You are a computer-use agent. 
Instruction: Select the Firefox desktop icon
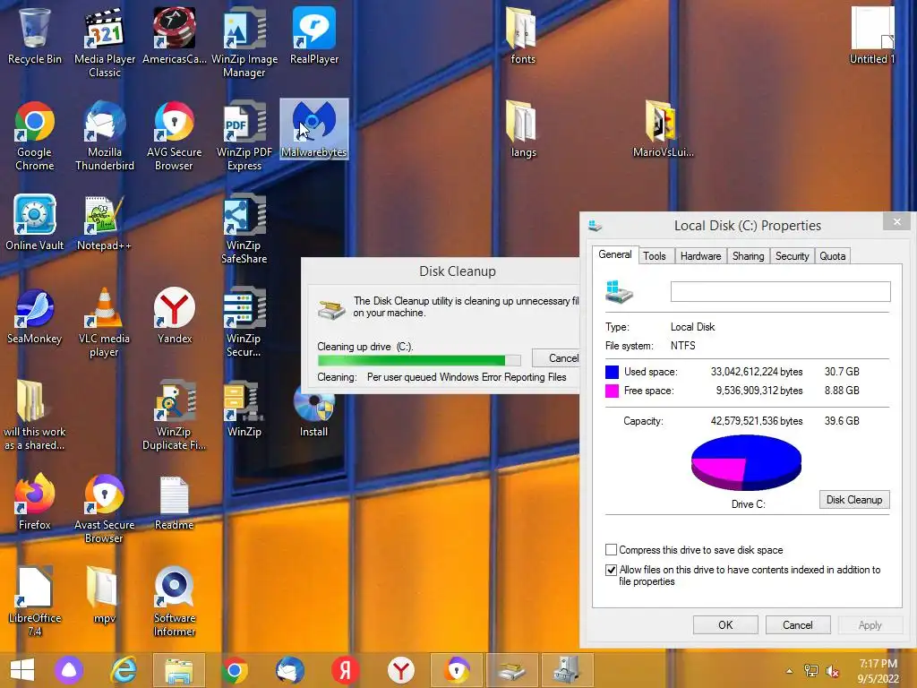point(35,502)
